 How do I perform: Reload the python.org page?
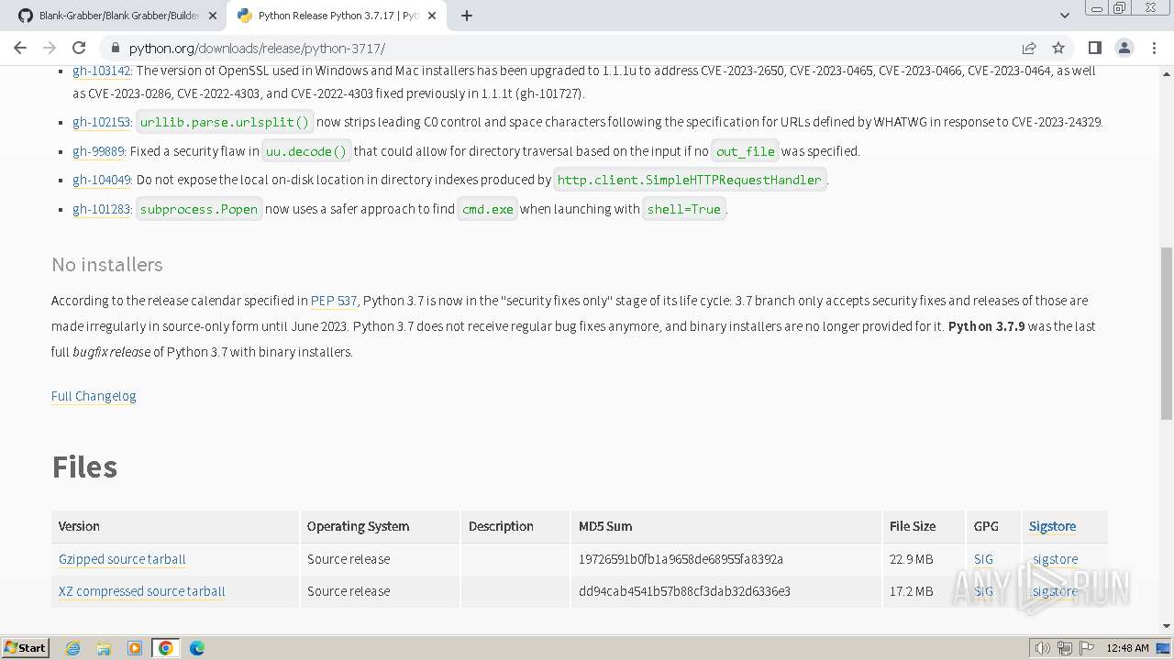pyautogui.click(x=79, y=48)
